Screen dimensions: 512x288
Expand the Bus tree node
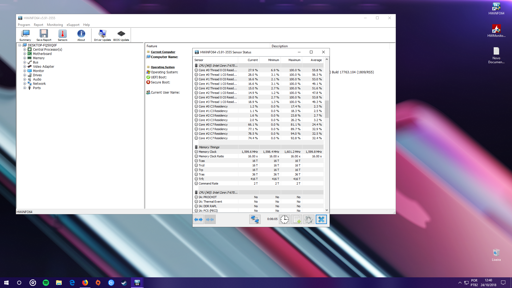click(25, 62)
